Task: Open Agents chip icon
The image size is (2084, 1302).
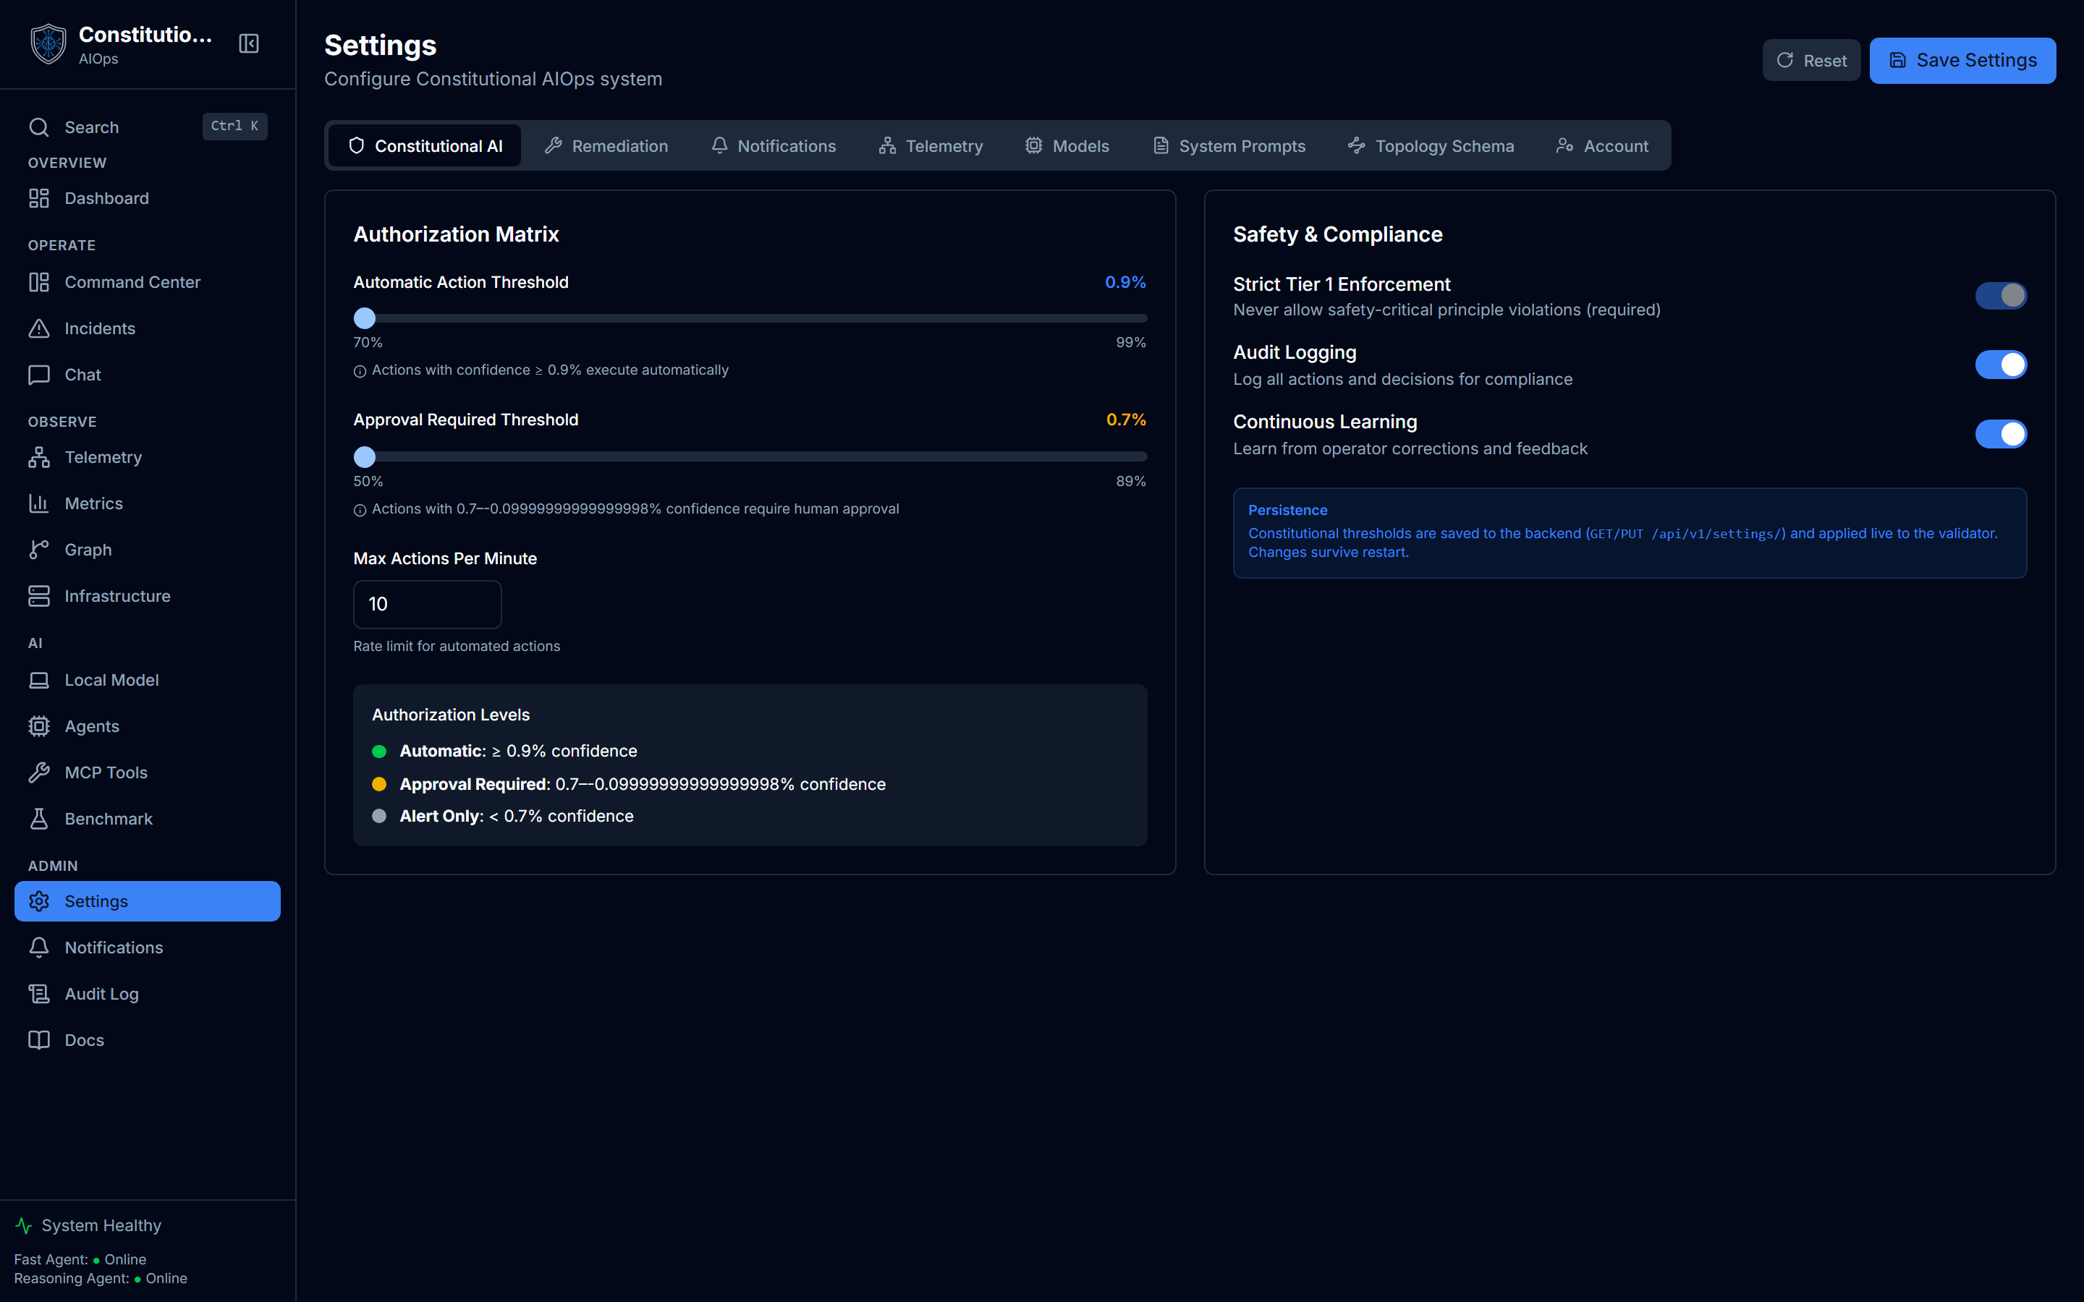Action: tap(39, 727)
